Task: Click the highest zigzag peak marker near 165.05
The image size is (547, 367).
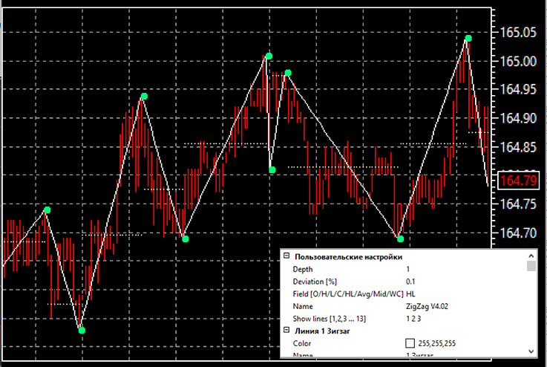Action: click(x=468, y=39)
